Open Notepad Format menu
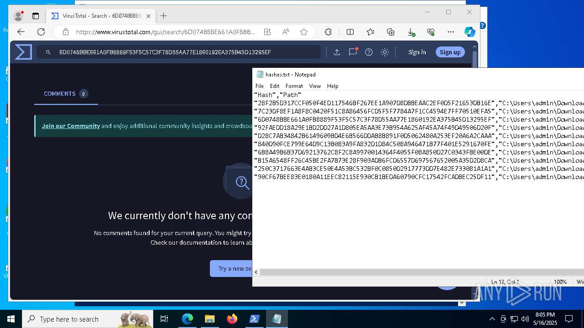This screenshot has height=328, width=584. [294, 86]
